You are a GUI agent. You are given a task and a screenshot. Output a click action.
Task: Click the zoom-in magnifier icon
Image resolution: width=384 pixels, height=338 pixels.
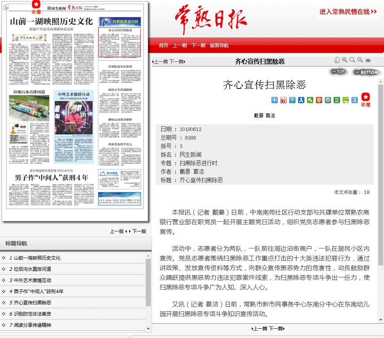click(x=345, y=60)
